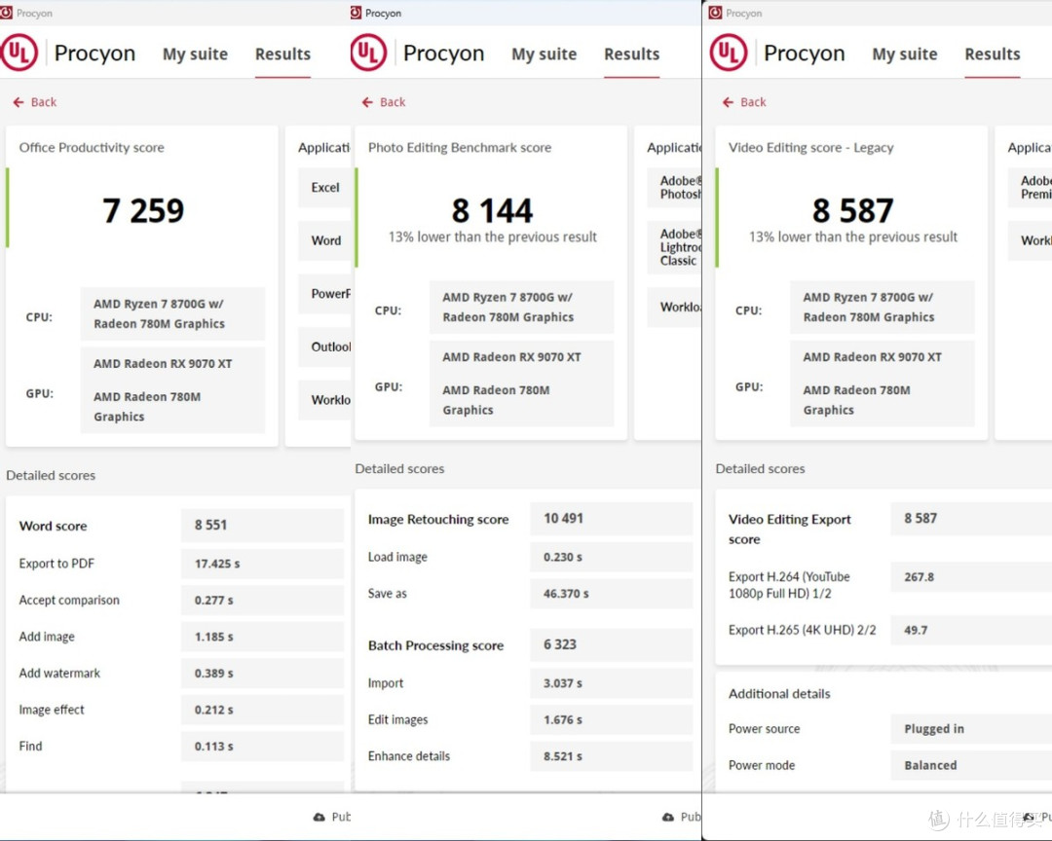Viewport: 1052px width, 841px height.
Task: Open Results tab in middle window
Action: click(x=631, y=54)
